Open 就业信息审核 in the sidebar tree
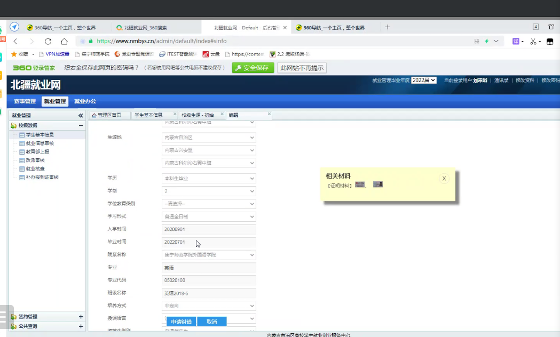The height and width of the screenshot is (337, 560). 40,143
